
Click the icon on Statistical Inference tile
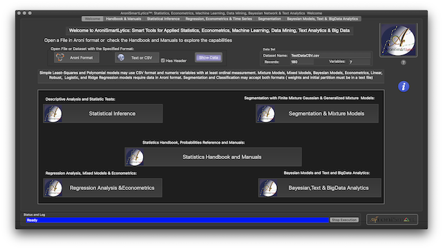click(x=53, y=113)
